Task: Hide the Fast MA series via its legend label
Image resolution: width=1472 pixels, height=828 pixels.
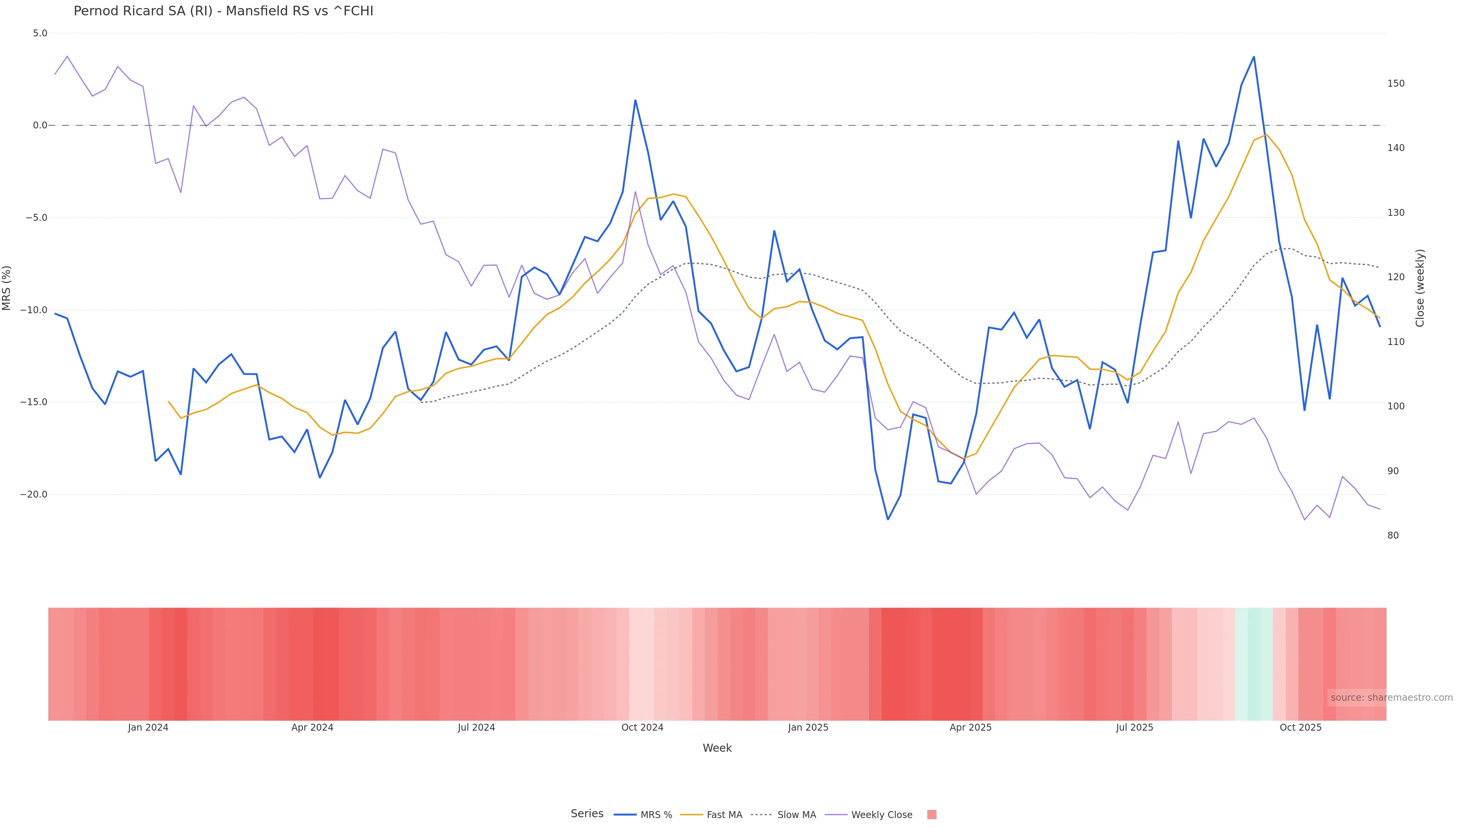Action: (x=724, y=815)
